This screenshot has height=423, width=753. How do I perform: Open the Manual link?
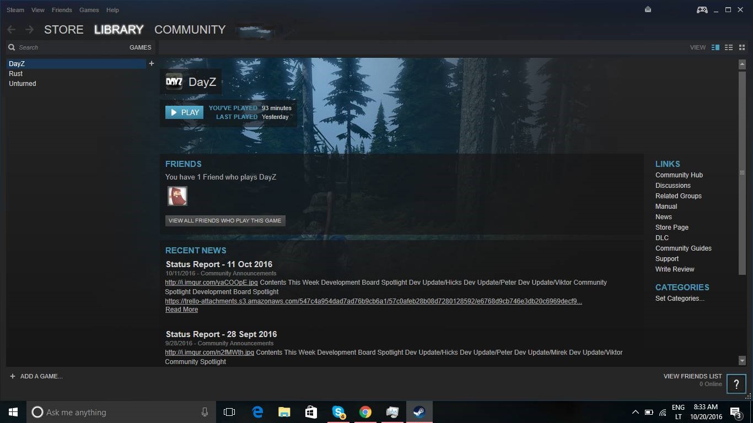666,207
